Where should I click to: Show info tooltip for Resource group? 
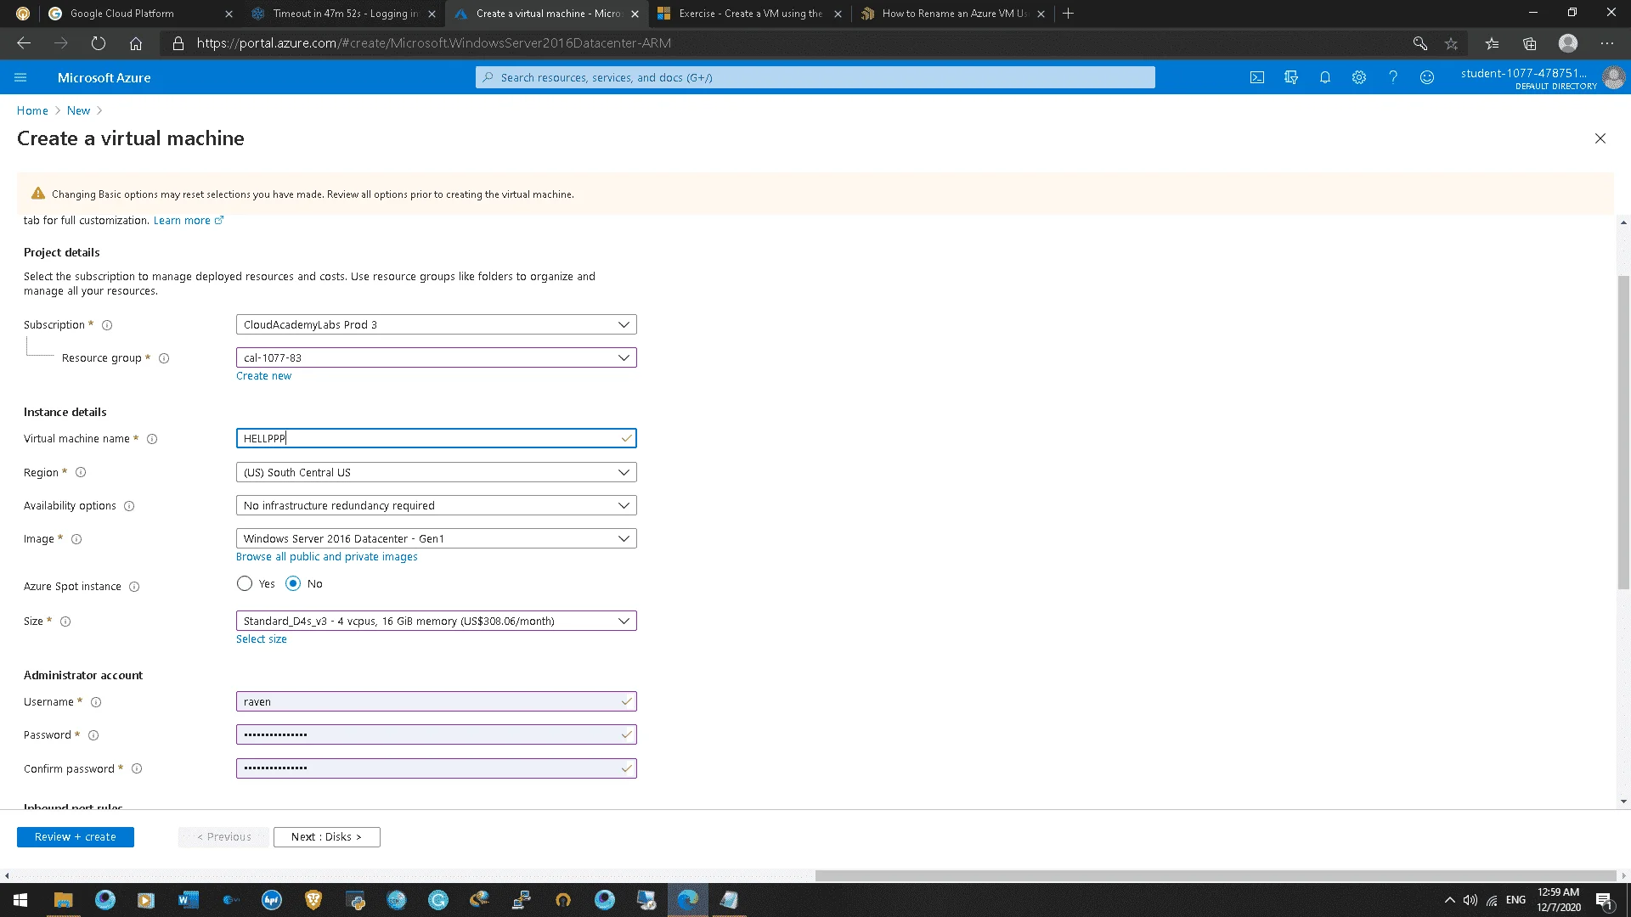[164, 358]
